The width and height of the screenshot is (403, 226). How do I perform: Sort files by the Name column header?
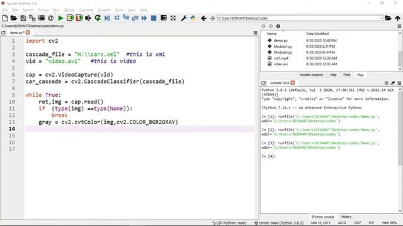[271, 34]
